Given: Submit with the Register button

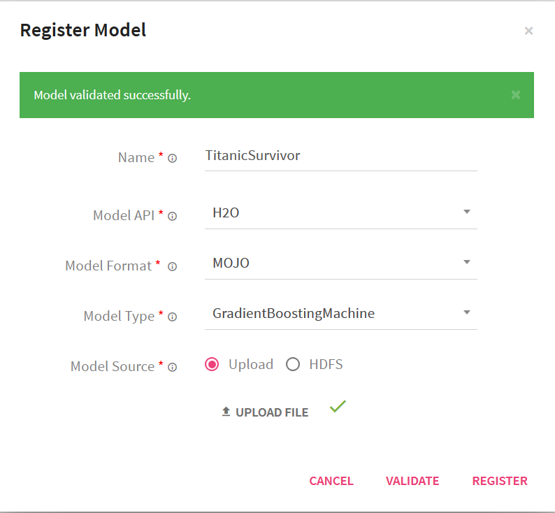Looking at the screenshot, I should 500,481.
